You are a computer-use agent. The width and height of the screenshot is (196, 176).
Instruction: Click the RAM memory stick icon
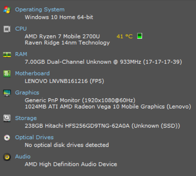(7, 55)
